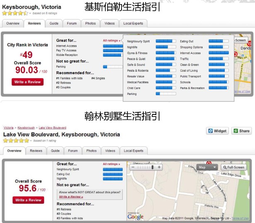Click Write a Review under score 90.03
Viewport: 255px width, 223px height.
coord(28,82)
